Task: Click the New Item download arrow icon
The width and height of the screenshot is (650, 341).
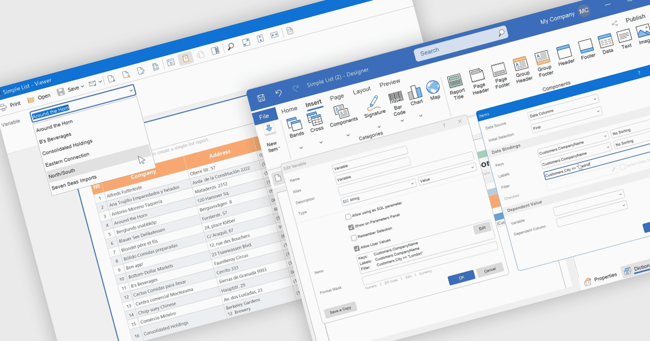Action: 269,128
